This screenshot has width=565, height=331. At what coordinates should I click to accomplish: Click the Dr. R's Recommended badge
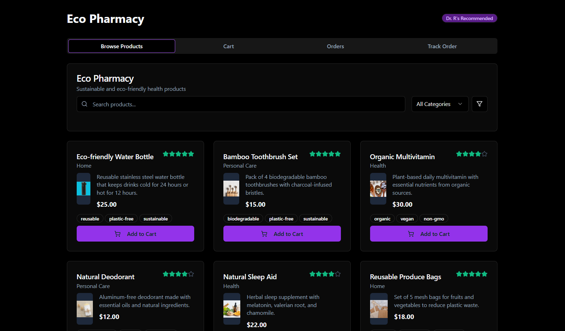click(x=470, y=18)
